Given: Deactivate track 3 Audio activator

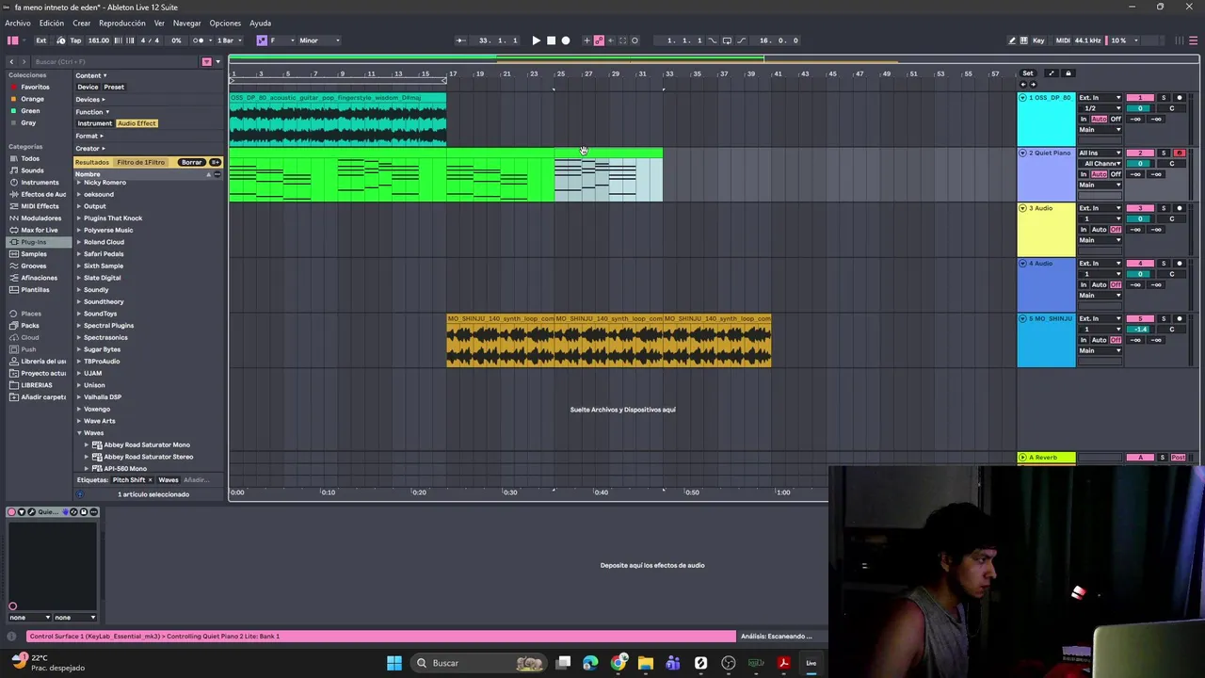Looking at the screenshot, I should pos(1140,208).
